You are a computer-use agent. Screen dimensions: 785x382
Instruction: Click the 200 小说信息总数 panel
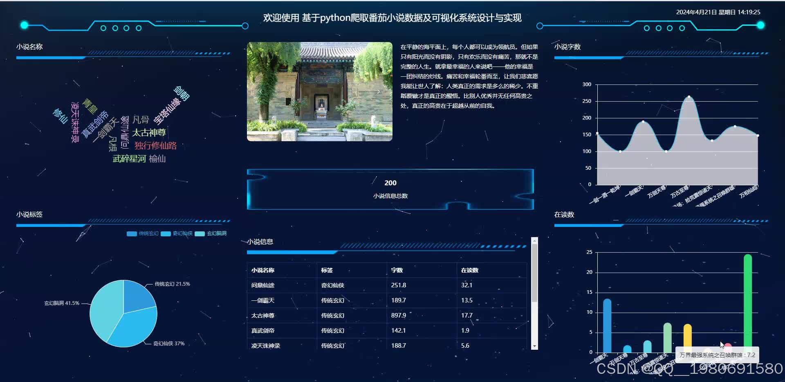pyautogui.click(x=390, y=189)
